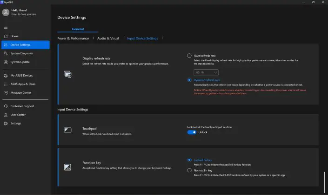Open Home in the sidebar
Viewport: 328px width, 195px height.
(x=26, y=36)
